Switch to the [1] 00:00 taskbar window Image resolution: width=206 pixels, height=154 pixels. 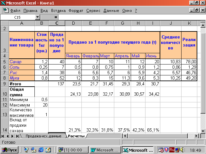click(73, 150)
